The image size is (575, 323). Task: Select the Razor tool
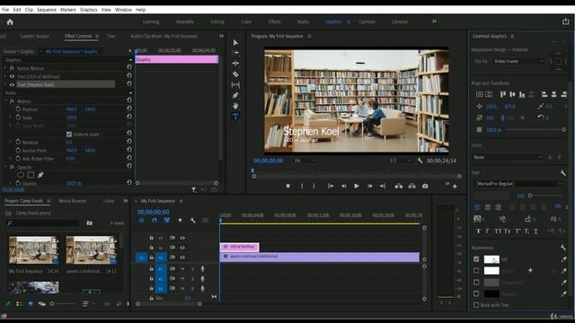(x=235, y=74)
